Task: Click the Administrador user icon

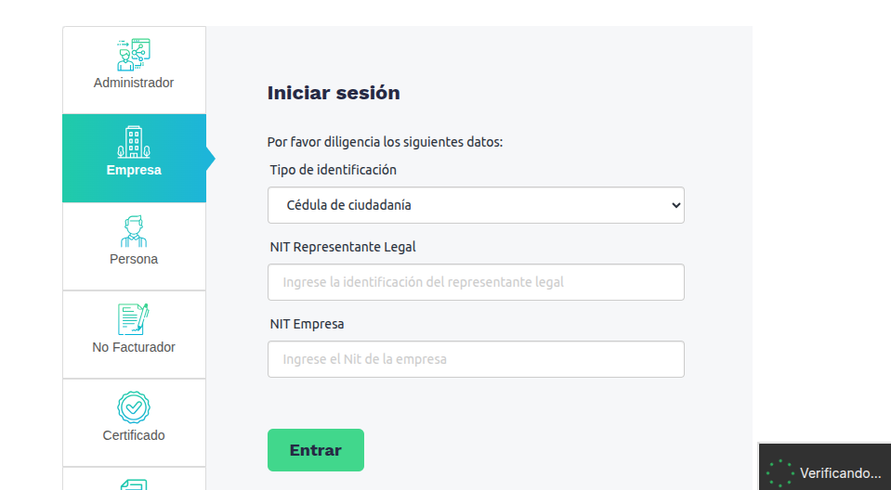Action: tap(134, 55)
